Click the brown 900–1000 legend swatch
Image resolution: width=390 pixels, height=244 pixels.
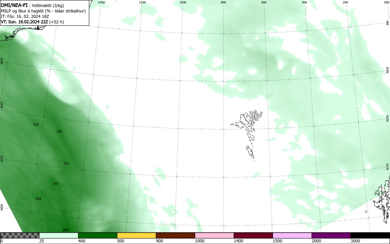(175, 235)
